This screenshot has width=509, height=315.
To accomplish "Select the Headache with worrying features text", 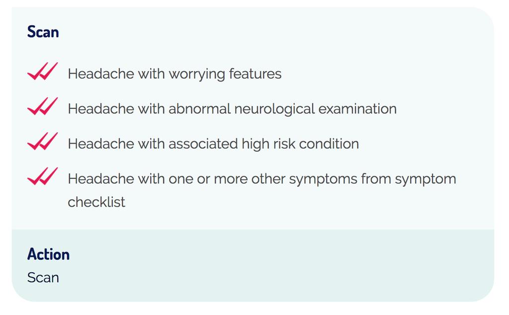I will [x=174, y=74].
